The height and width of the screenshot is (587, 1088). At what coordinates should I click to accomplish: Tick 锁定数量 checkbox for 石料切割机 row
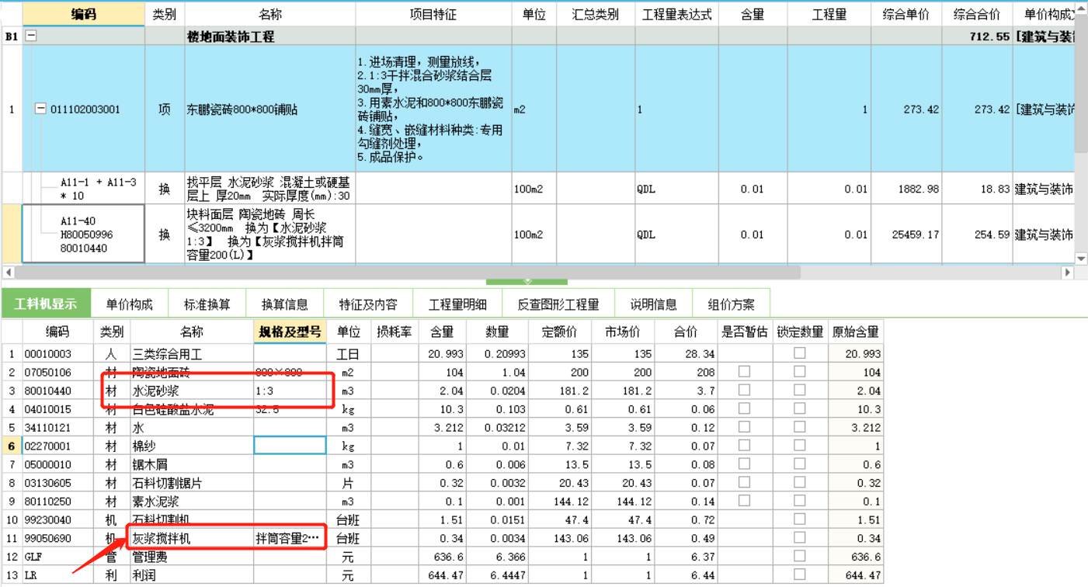(x=799, y=519)
